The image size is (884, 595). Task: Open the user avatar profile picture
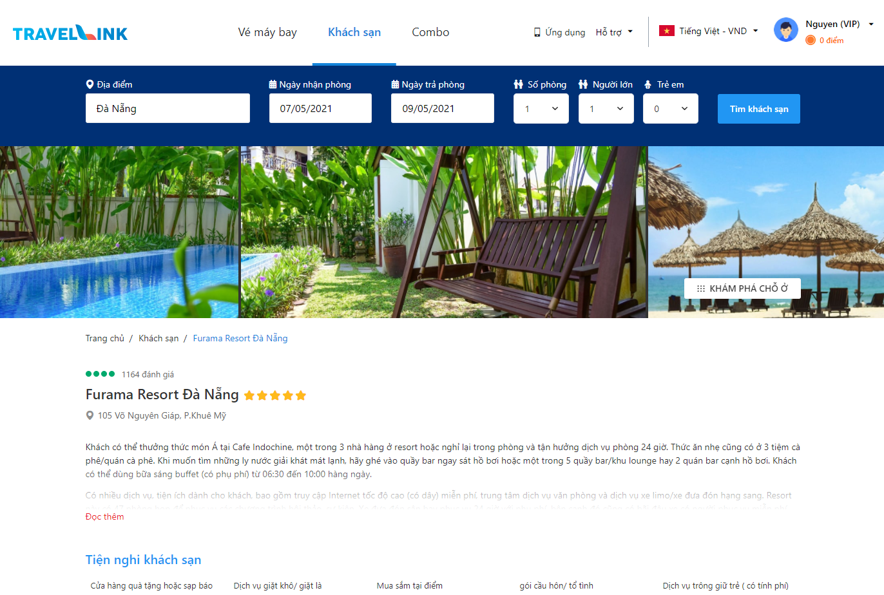(785, 30)
